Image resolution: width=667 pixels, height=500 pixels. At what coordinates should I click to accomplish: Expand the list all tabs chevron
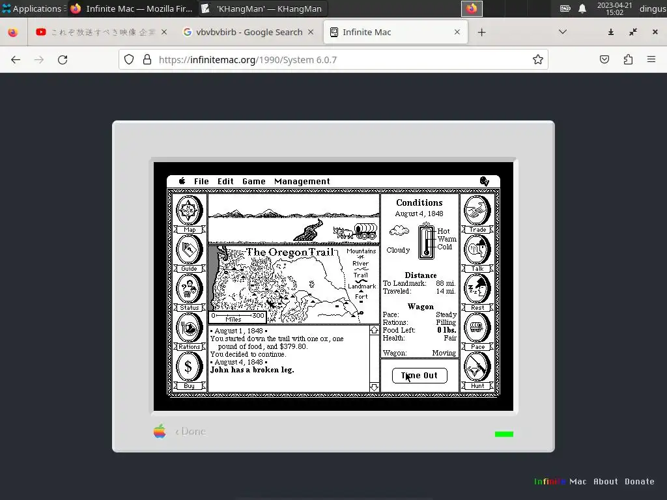click(562, 32)
